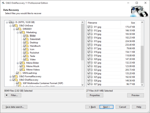
Task: Click Save data search button
Action: pyautogui.click(x=15, y=107)
